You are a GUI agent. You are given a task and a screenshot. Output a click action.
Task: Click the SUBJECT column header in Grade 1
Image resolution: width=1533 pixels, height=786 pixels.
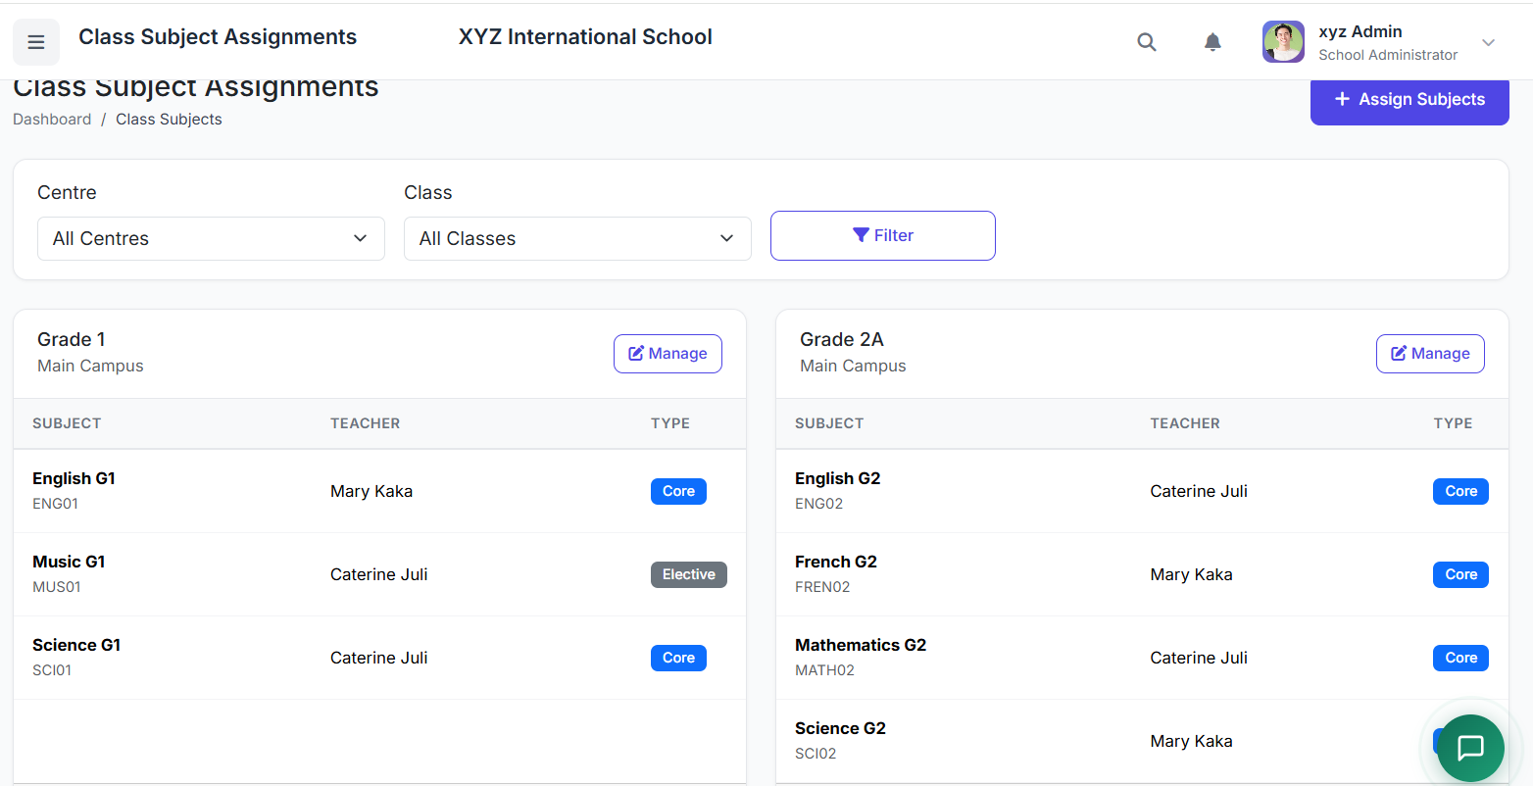tap(67, 423)
